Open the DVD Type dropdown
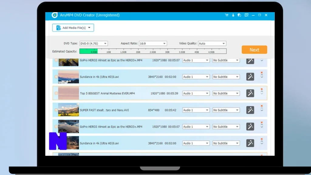Viewport: 311px width, 175px height. coord(94,43)
